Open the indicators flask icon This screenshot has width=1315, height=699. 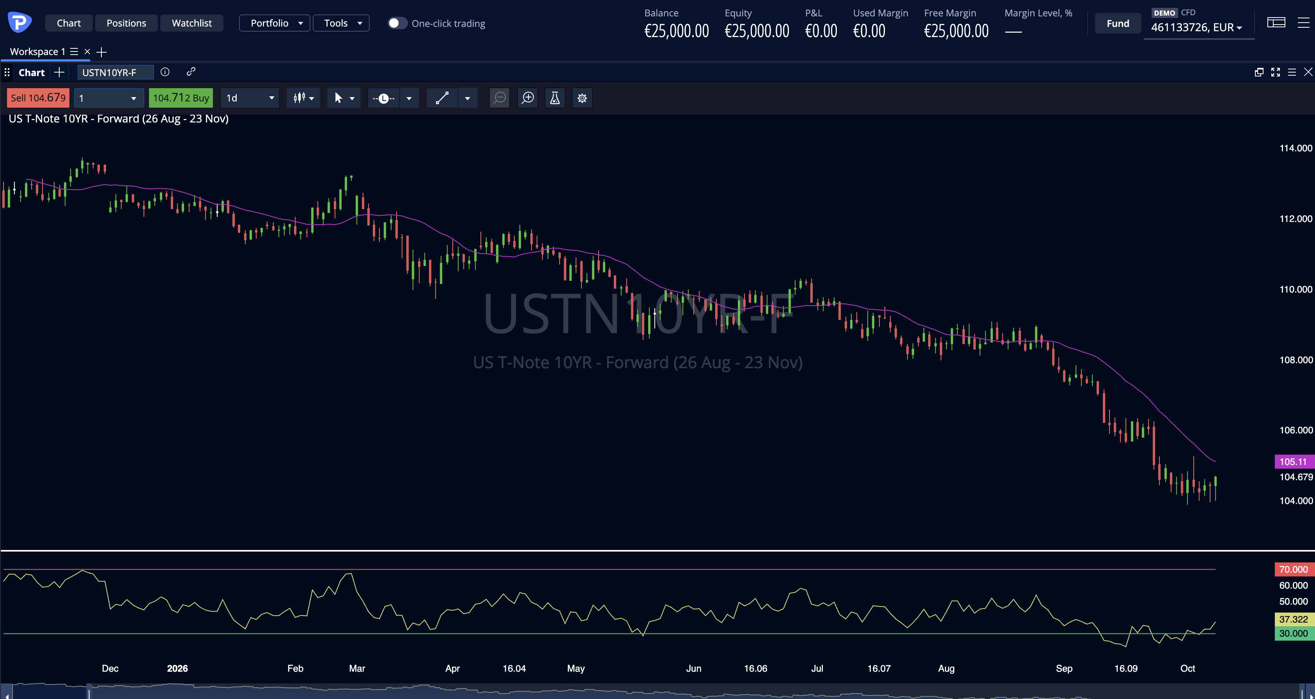point(555,98)
